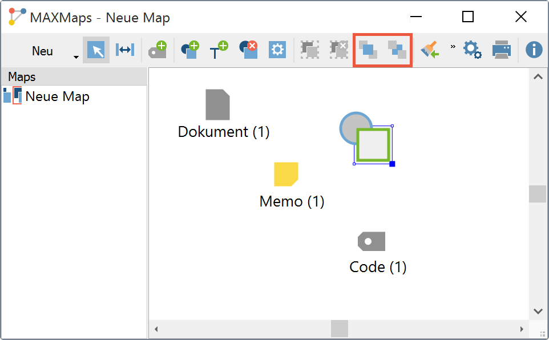
Task: Delete selected object with red X
Action: point(248,50)
